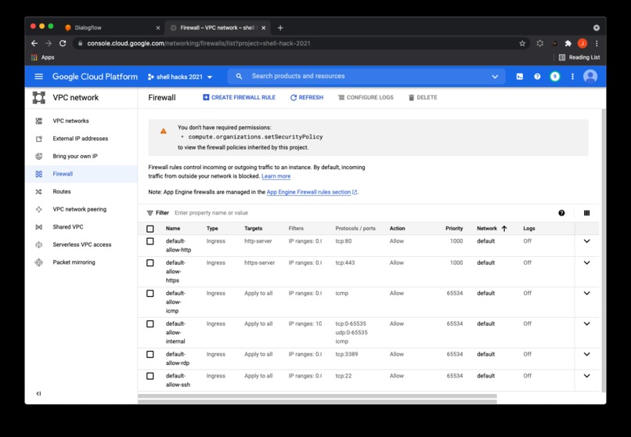Screen dimensions: 631x437
Task: Toggle the select-all header checkbox
Action: click(x=150, y=229)
